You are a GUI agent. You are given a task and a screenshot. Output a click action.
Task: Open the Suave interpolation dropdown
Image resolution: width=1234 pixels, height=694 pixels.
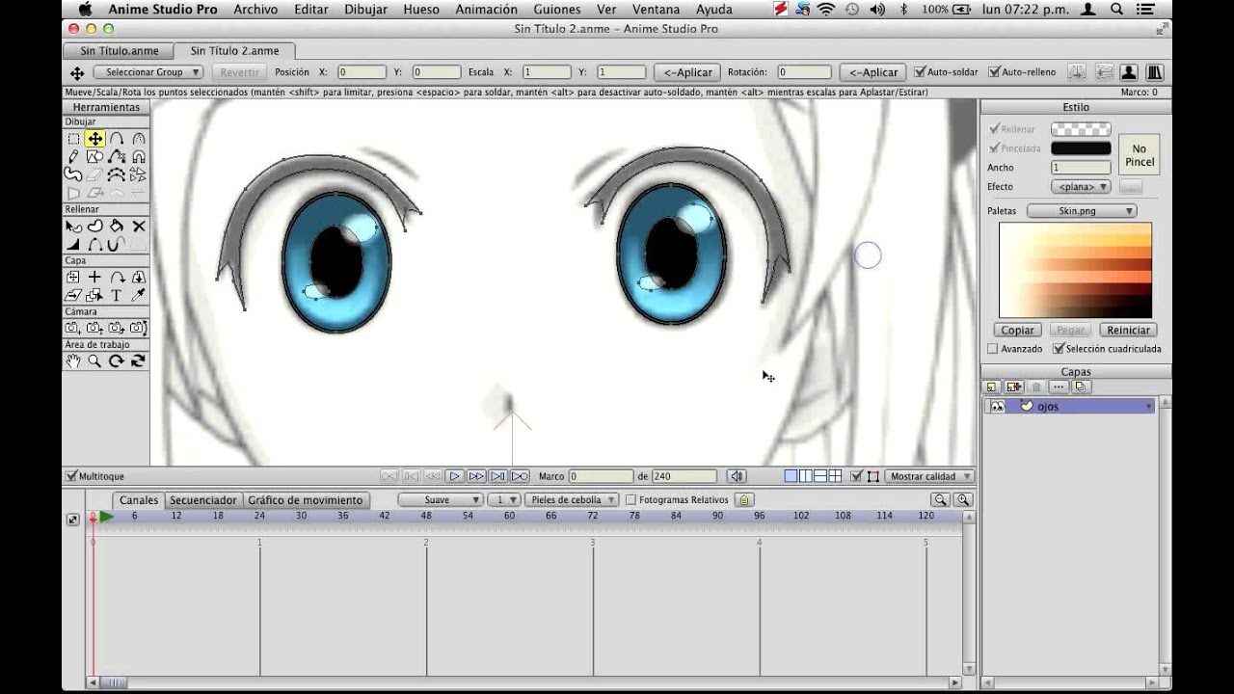point(441,500)
